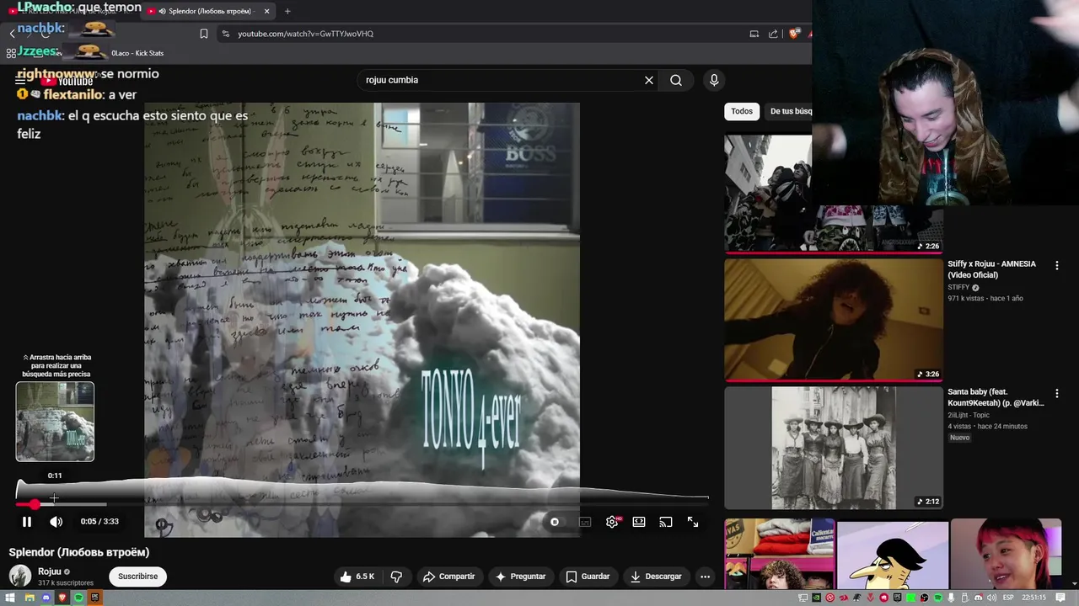Select the Todos filter chip
This screenshot has width=1079, height=606.
[x=742, y=111]
